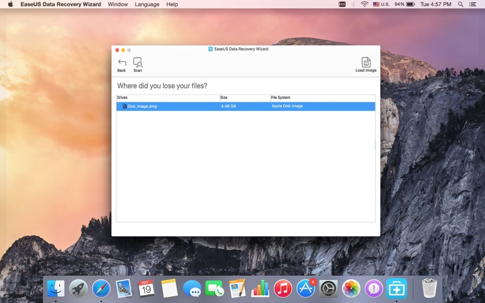Click the Load Image icon
The width and height of the screenshot is (485, 303).
366,63
